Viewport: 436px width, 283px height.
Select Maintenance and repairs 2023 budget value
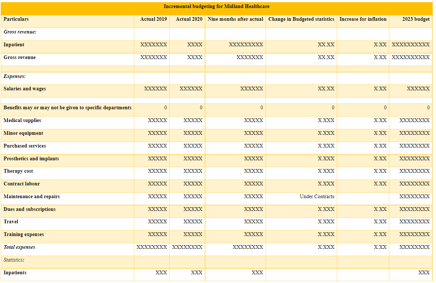click(414, 197)
